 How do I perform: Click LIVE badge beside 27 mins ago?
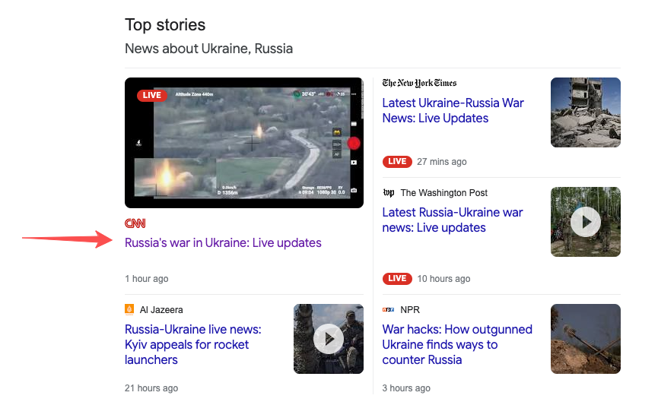click(x=397, y=161)
